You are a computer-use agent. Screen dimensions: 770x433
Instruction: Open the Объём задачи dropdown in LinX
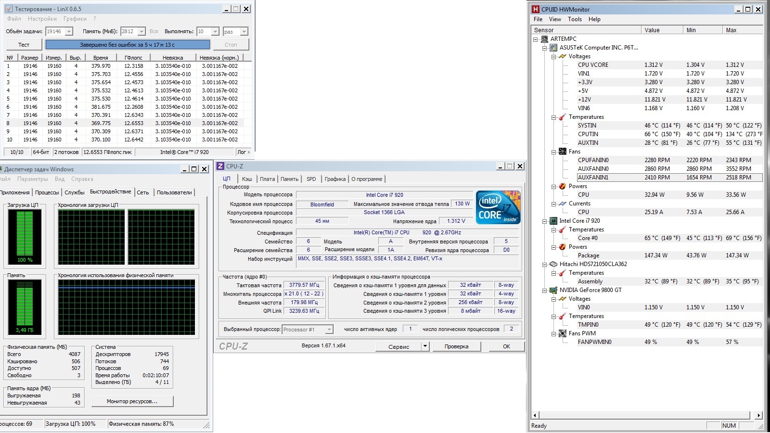69,31
